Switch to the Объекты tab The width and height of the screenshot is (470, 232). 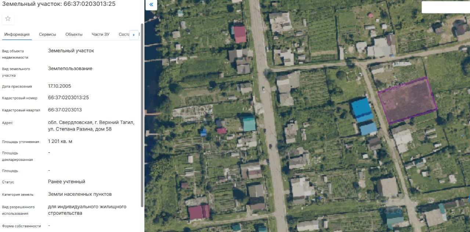(x=74, y=34)
